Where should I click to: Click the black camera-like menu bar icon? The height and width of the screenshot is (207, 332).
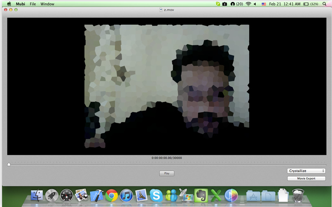[x=224, y=4]
